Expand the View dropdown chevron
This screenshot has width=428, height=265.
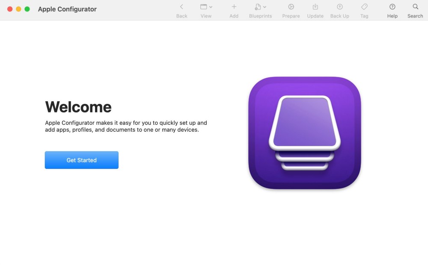(211, 7)
